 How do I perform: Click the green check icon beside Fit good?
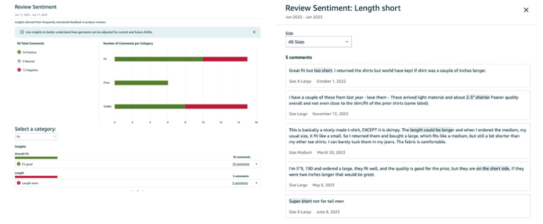tap(19, 164)
